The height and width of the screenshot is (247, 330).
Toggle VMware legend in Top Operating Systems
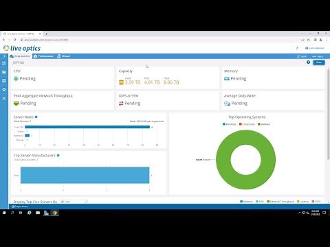[x=264, y=124]
